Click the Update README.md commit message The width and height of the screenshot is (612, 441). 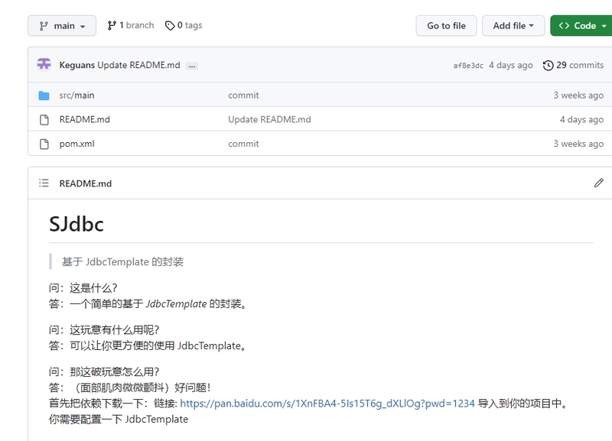point(138,65)
